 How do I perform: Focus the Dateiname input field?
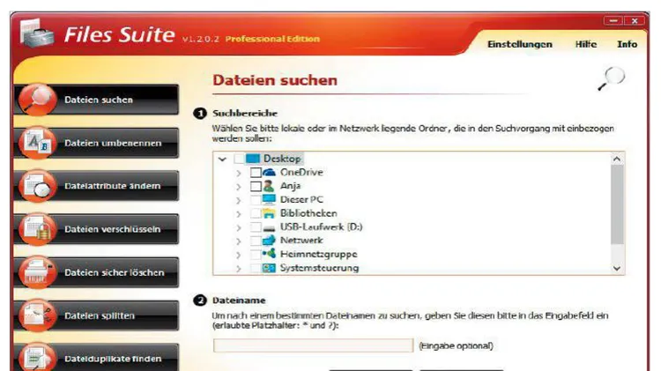point(313,345)
